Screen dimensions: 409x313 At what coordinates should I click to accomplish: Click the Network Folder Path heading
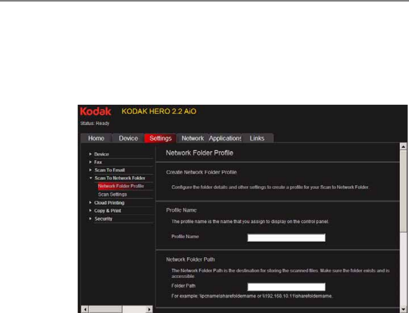coord(190,259)
